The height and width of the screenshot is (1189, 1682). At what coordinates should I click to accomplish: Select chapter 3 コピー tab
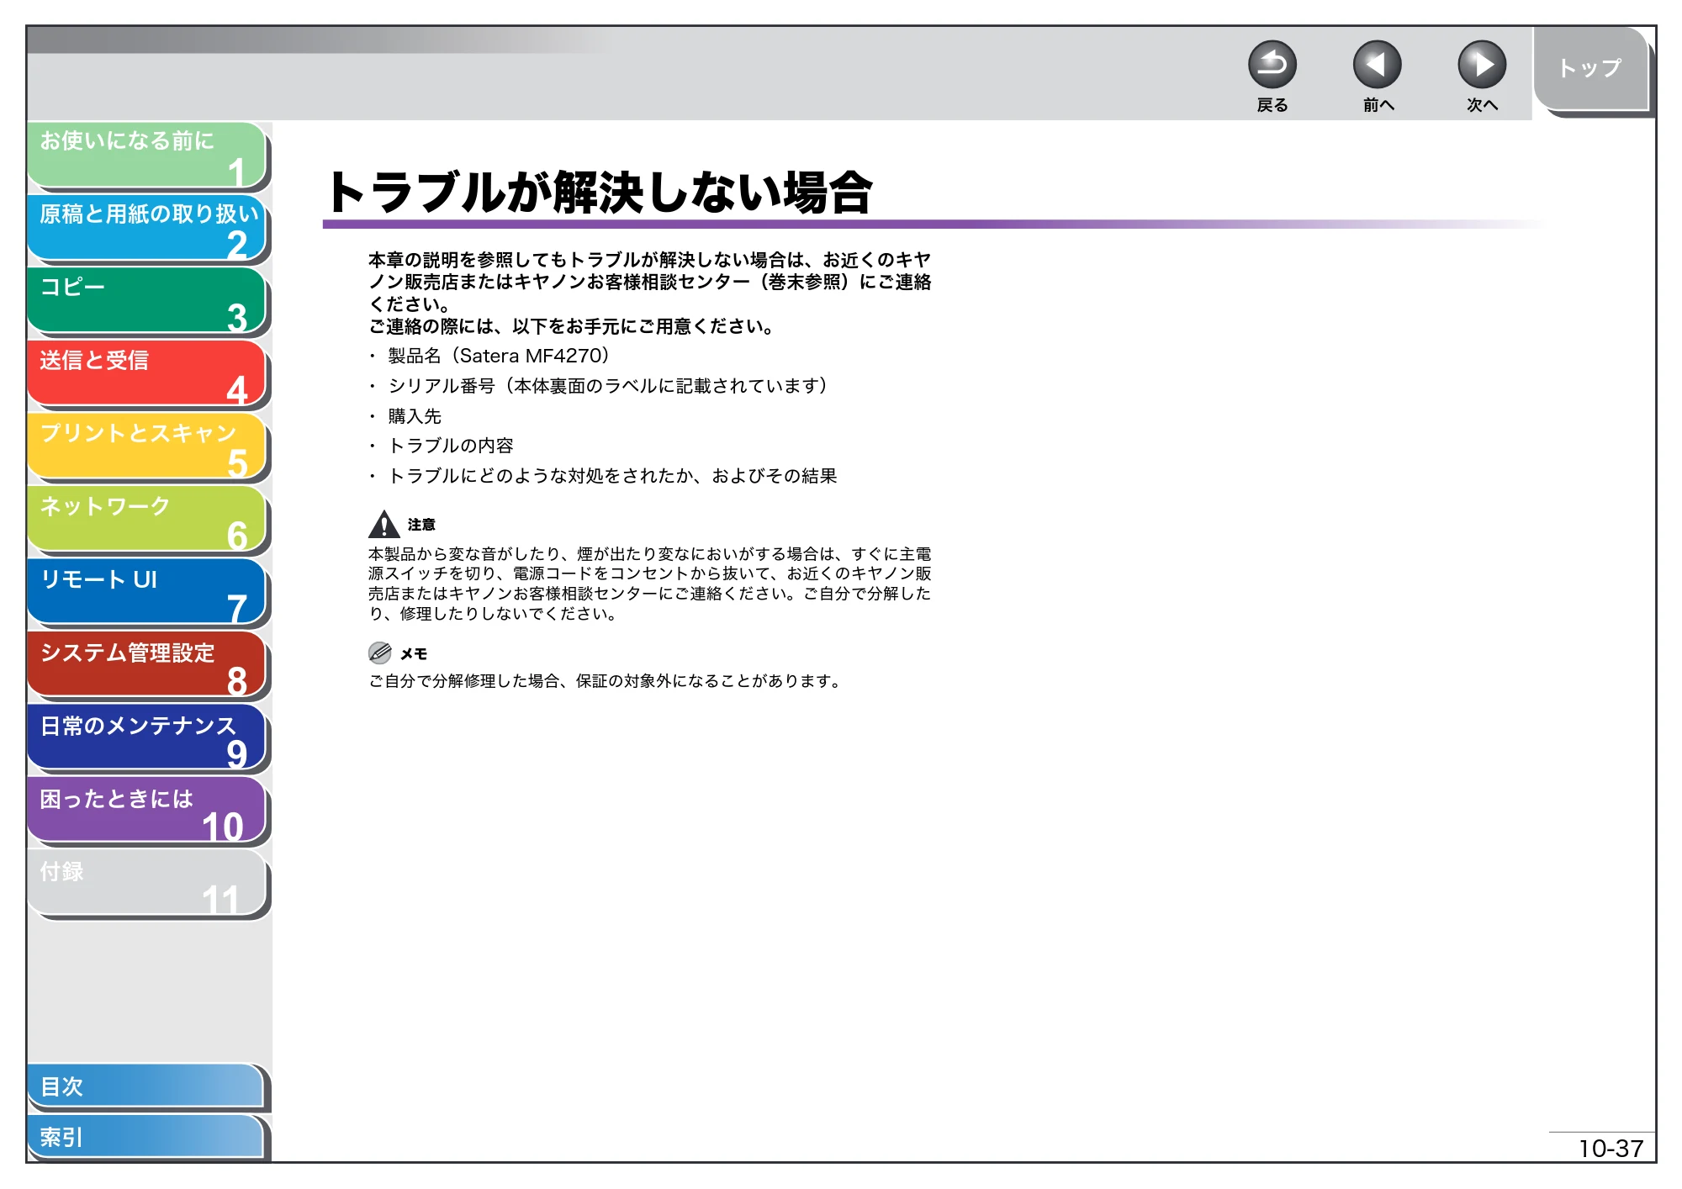coord(147,301)
